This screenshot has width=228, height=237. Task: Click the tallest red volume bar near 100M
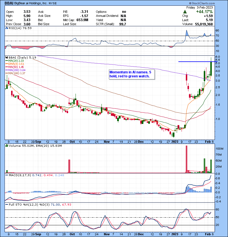click(x=186, y=159)
